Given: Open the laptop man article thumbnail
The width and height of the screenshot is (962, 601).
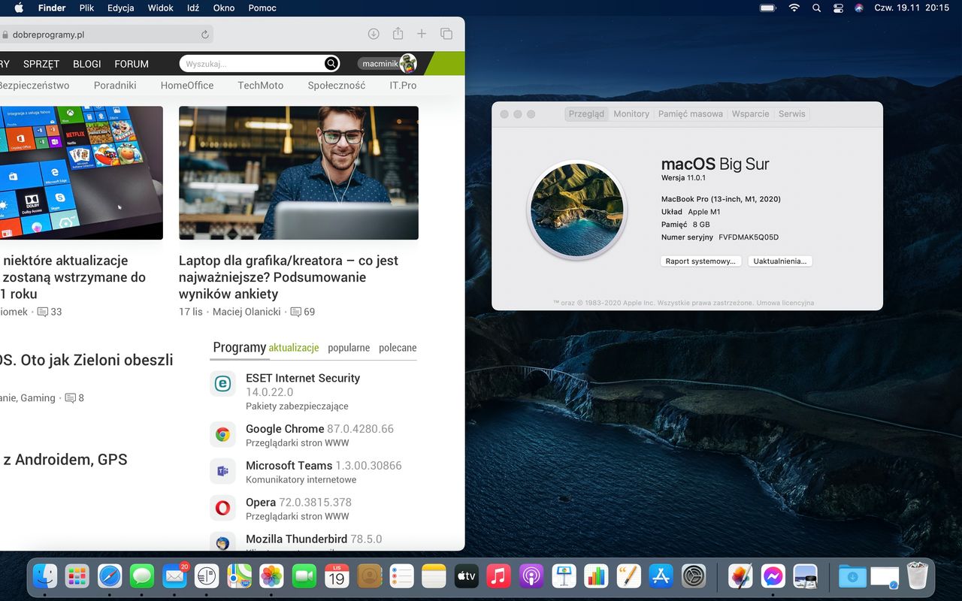Looking at the screenshot, I should pyautogui.click(x=298, y=173).
